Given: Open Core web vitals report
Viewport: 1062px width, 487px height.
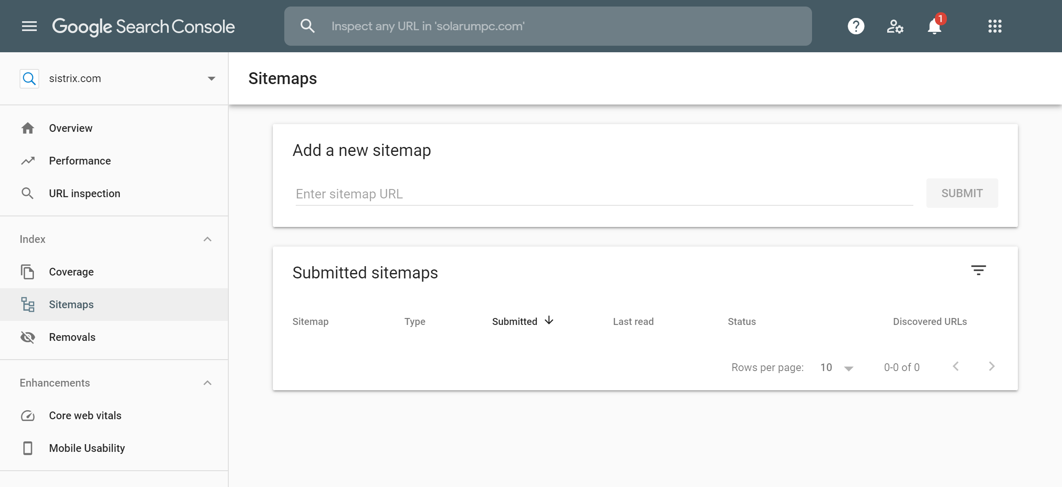Looking at the screenshot, I should pos(114,416).
